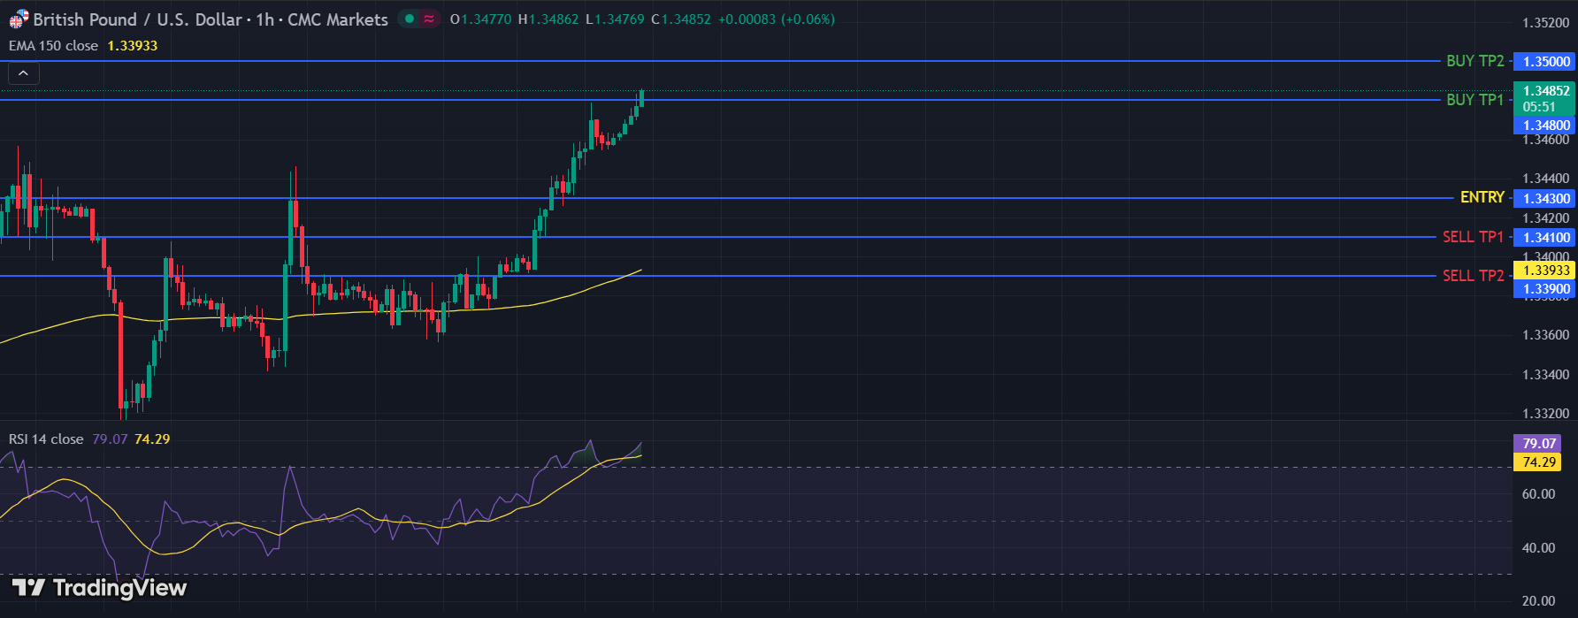Click the 1.35000 BUY TP2 price tag
1578x618 pixels.
click(1545, 61)
